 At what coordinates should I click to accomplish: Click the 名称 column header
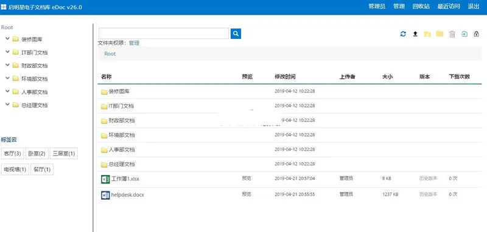click(106, 77)
